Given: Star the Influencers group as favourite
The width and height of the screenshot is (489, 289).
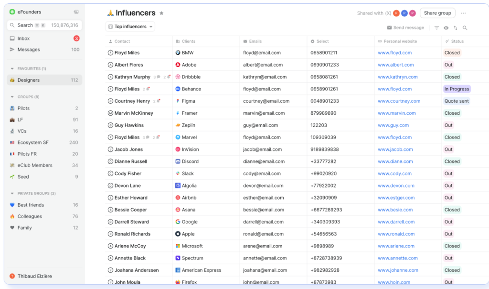Looking at the screenshot, I should [x=161, y=13].
